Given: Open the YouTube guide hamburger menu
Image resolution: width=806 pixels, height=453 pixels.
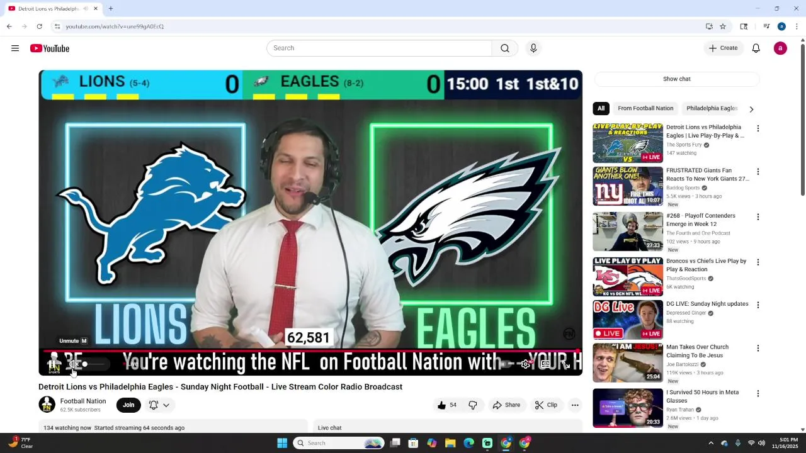Looking at the screenshot, I should [x=15, y=48].
